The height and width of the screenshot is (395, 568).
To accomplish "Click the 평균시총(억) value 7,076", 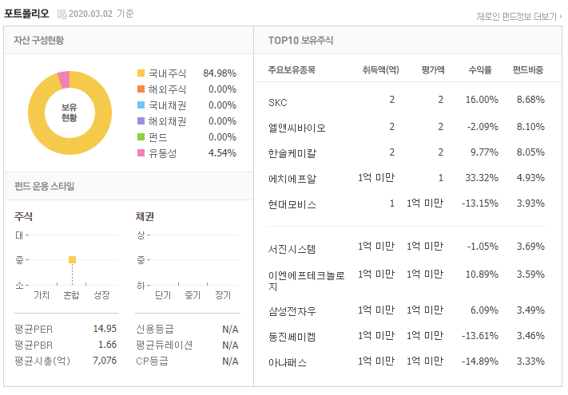I will [105, 361].
